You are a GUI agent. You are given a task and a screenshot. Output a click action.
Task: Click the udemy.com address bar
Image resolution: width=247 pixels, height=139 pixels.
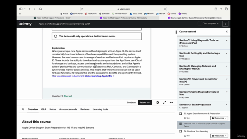coord(123,9)
